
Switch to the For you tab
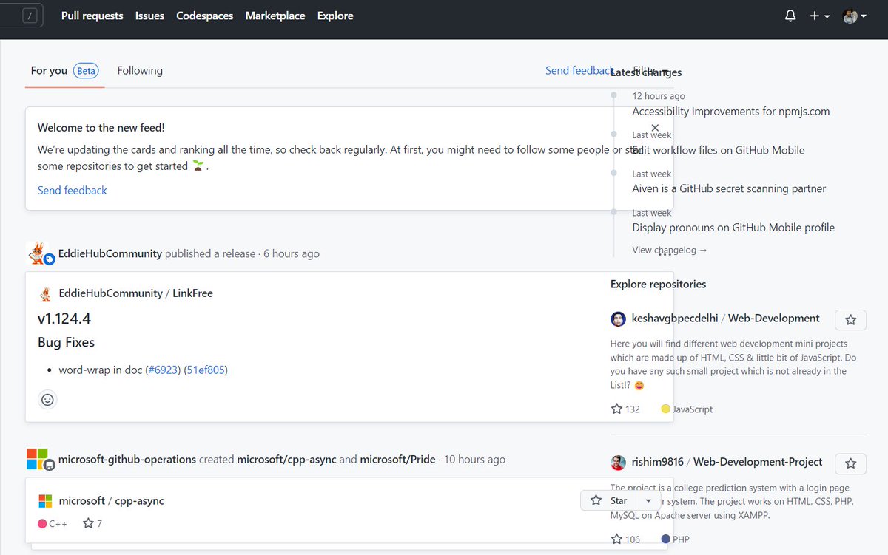tap(64, 71)
